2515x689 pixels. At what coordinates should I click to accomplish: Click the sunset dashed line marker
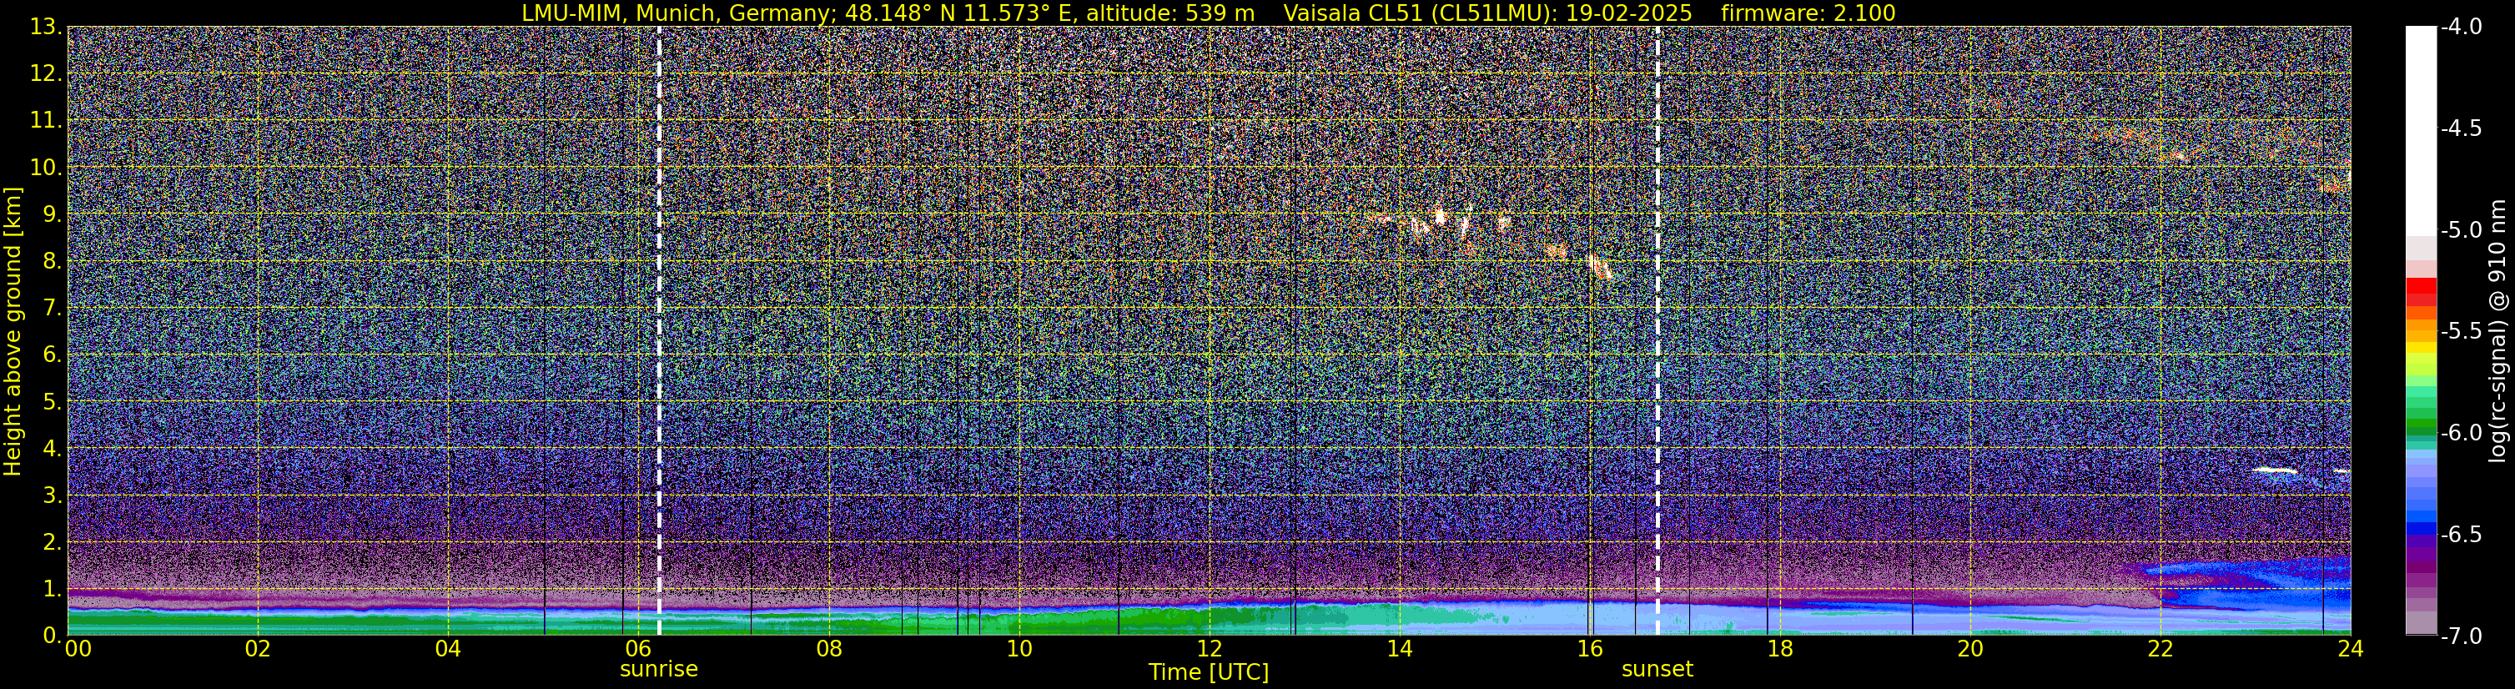(1657, 331)
